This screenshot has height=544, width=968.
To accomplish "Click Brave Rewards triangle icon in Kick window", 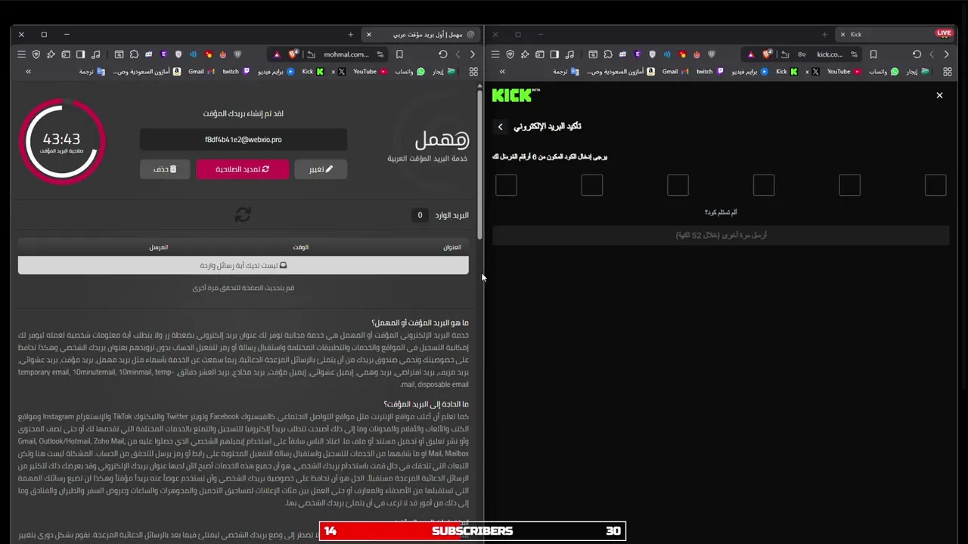I will tap(751, 54).
